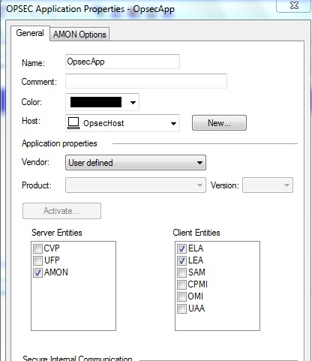Switch to the AMON Options tab
Screen dimensions: 312x361
pyautogui.click(x=79, y=35)
